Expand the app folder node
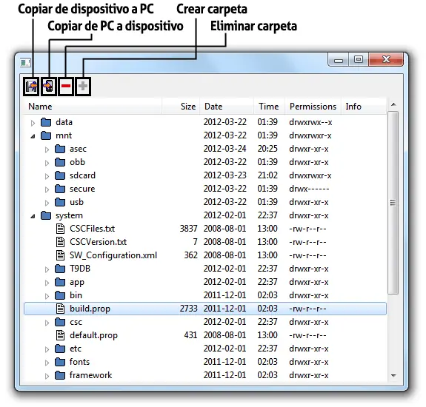The width and height of the screenshot is (426, 407). point(47,283)
